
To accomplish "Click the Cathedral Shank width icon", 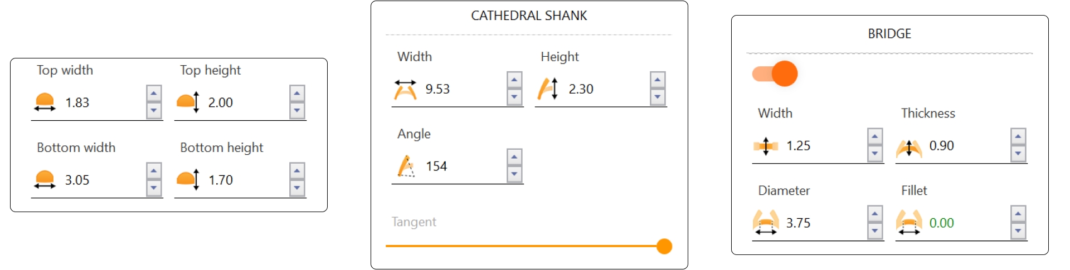I will click(x=405, y=89).
